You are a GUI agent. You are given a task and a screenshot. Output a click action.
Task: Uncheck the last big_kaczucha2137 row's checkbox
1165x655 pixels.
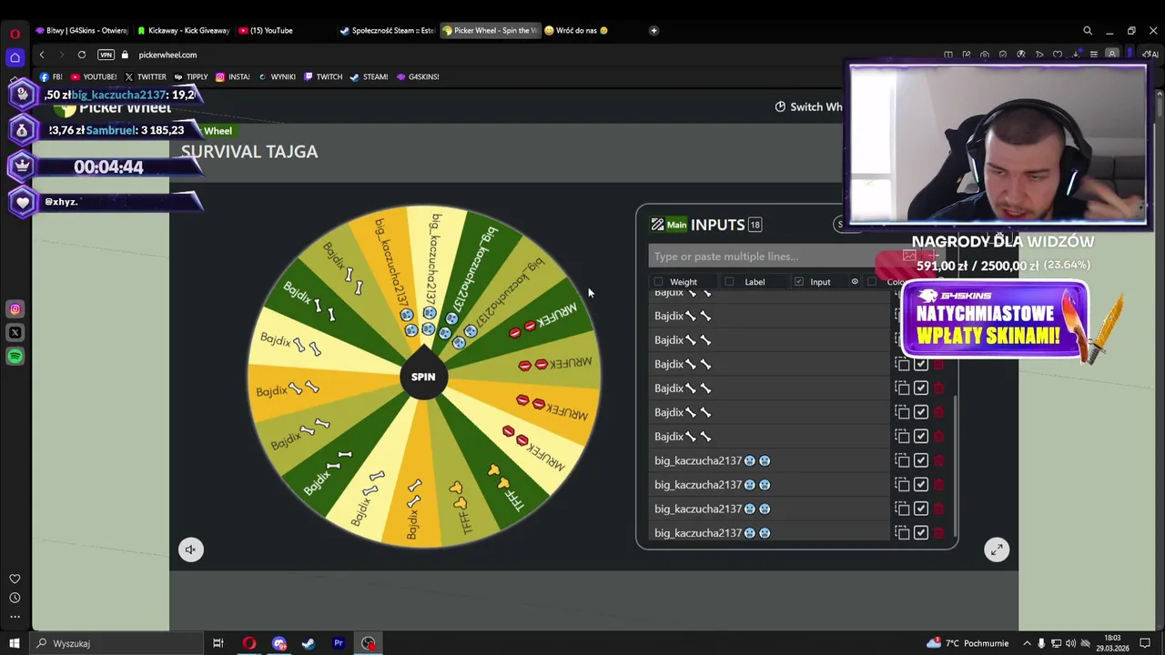[x=921, y=533]
